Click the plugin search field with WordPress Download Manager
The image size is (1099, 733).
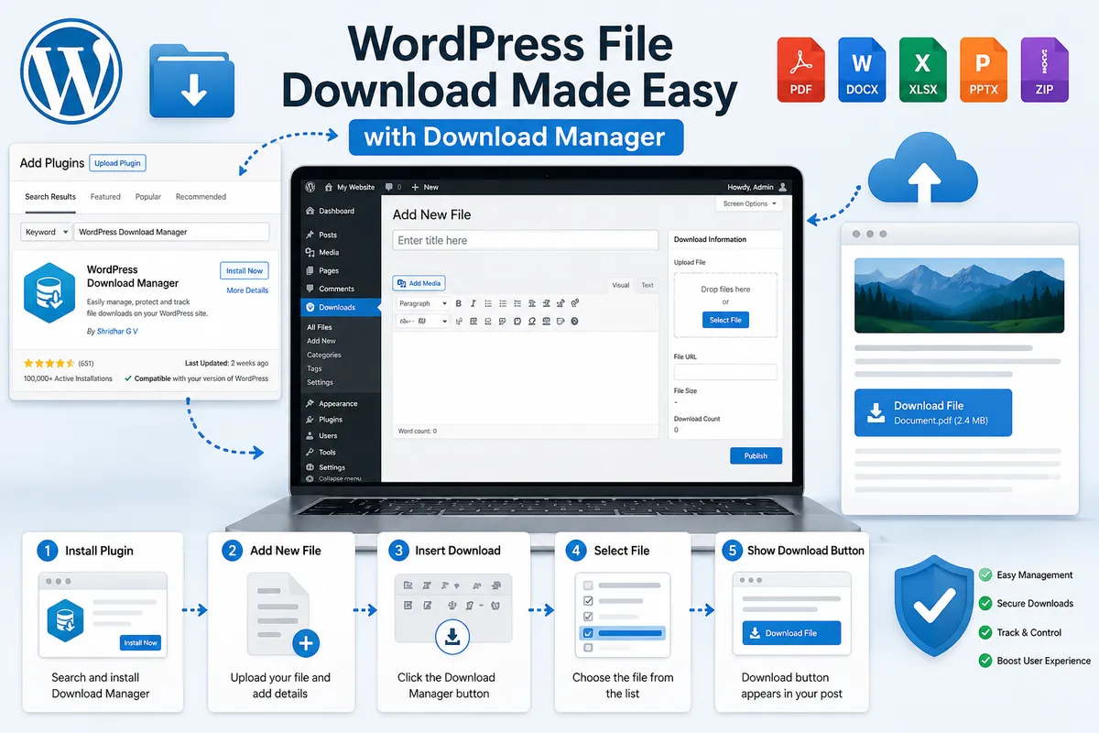click(x=172, y=232)
